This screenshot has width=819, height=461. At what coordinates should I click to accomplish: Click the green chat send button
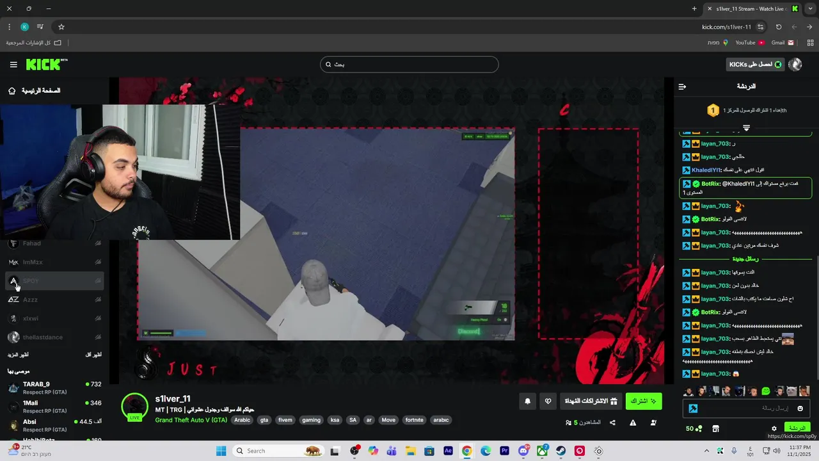[x=797, y=428]
